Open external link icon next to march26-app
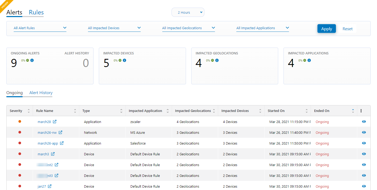The width and height of the screenshot is (377, 190). point(62,143)
